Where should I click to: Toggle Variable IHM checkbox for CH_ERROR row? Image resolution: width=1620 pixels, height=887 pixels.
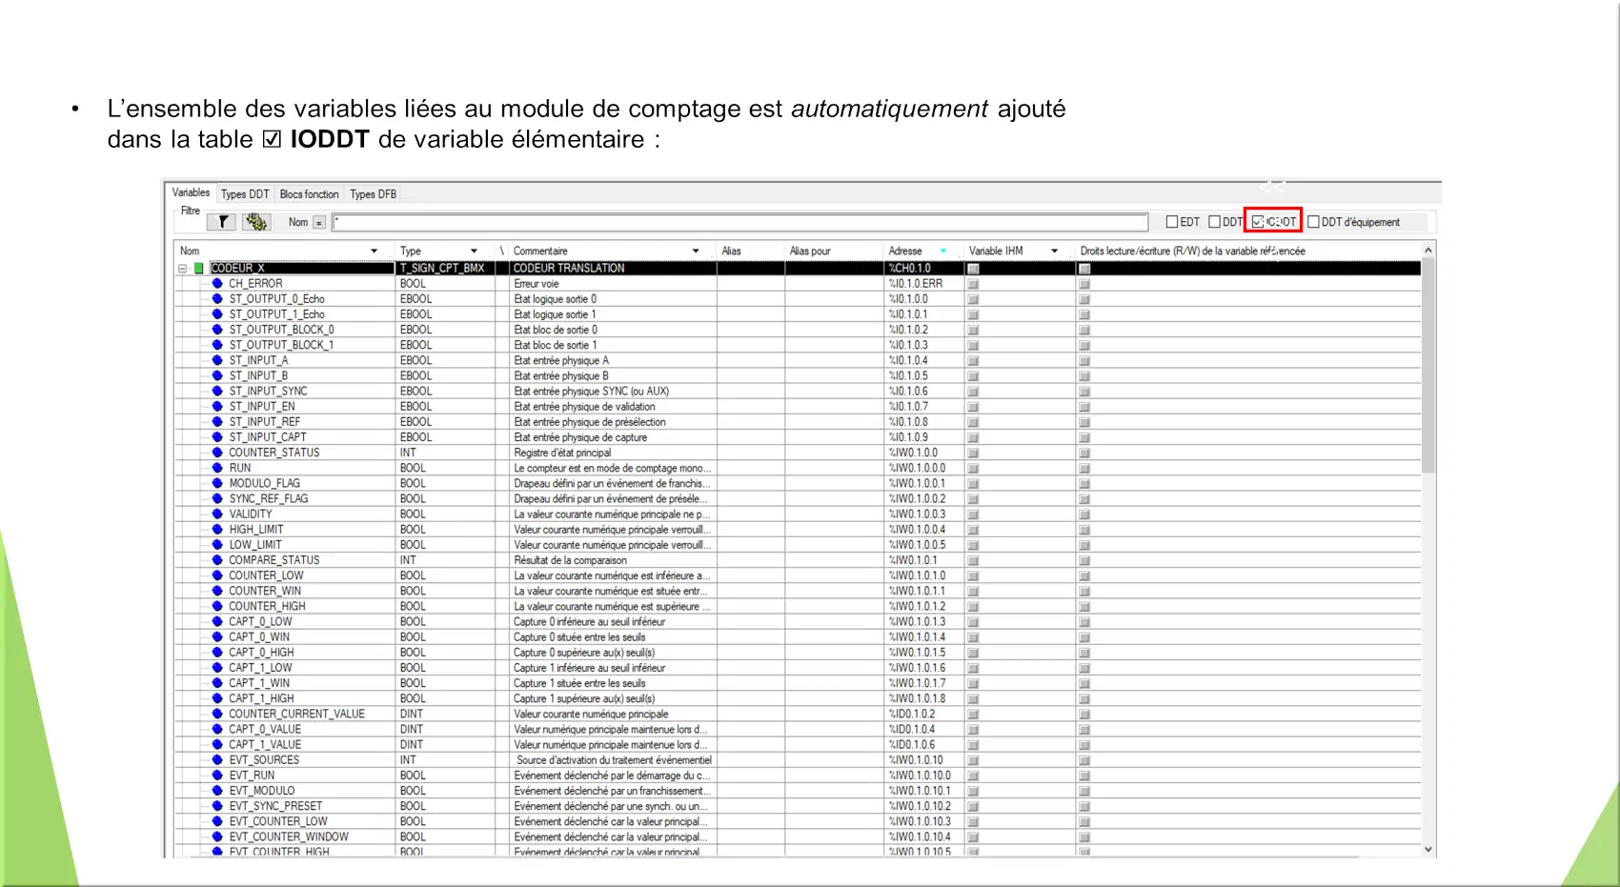pyautogui.click(x=973, y=284)
